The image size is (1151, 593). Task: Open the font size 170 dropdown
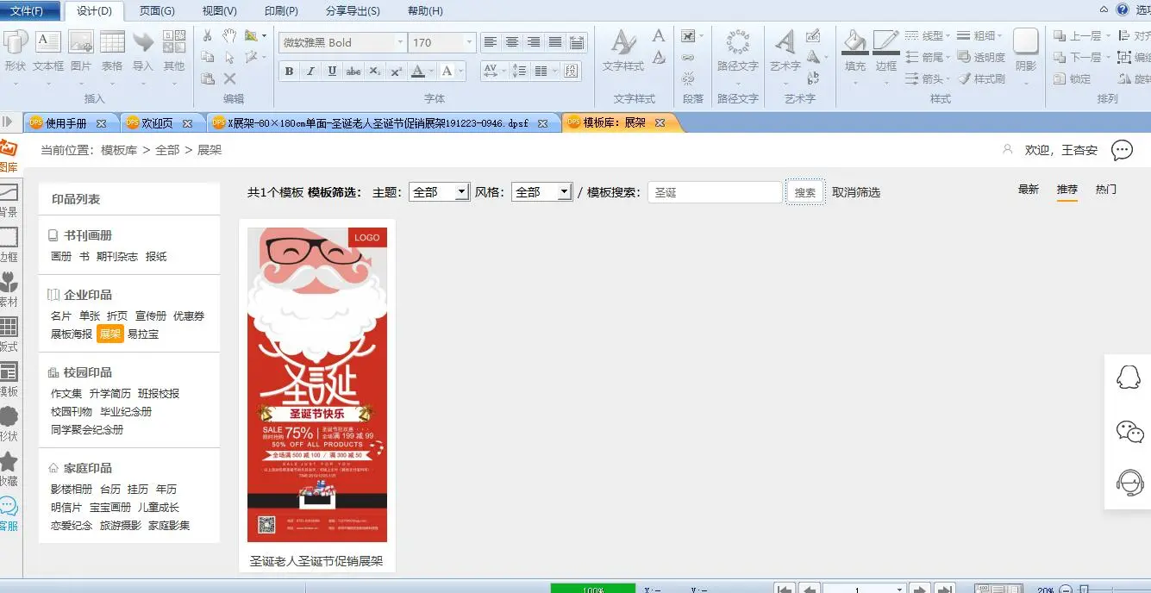tap(469, 42)
